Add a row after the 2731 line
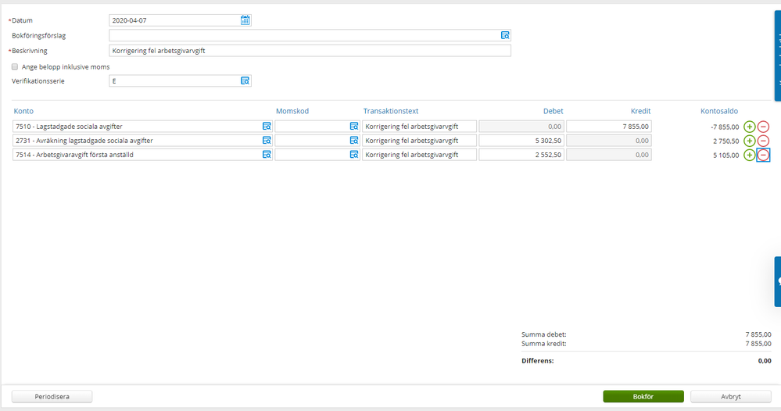The image size is (781, 411). click(749, 141)
